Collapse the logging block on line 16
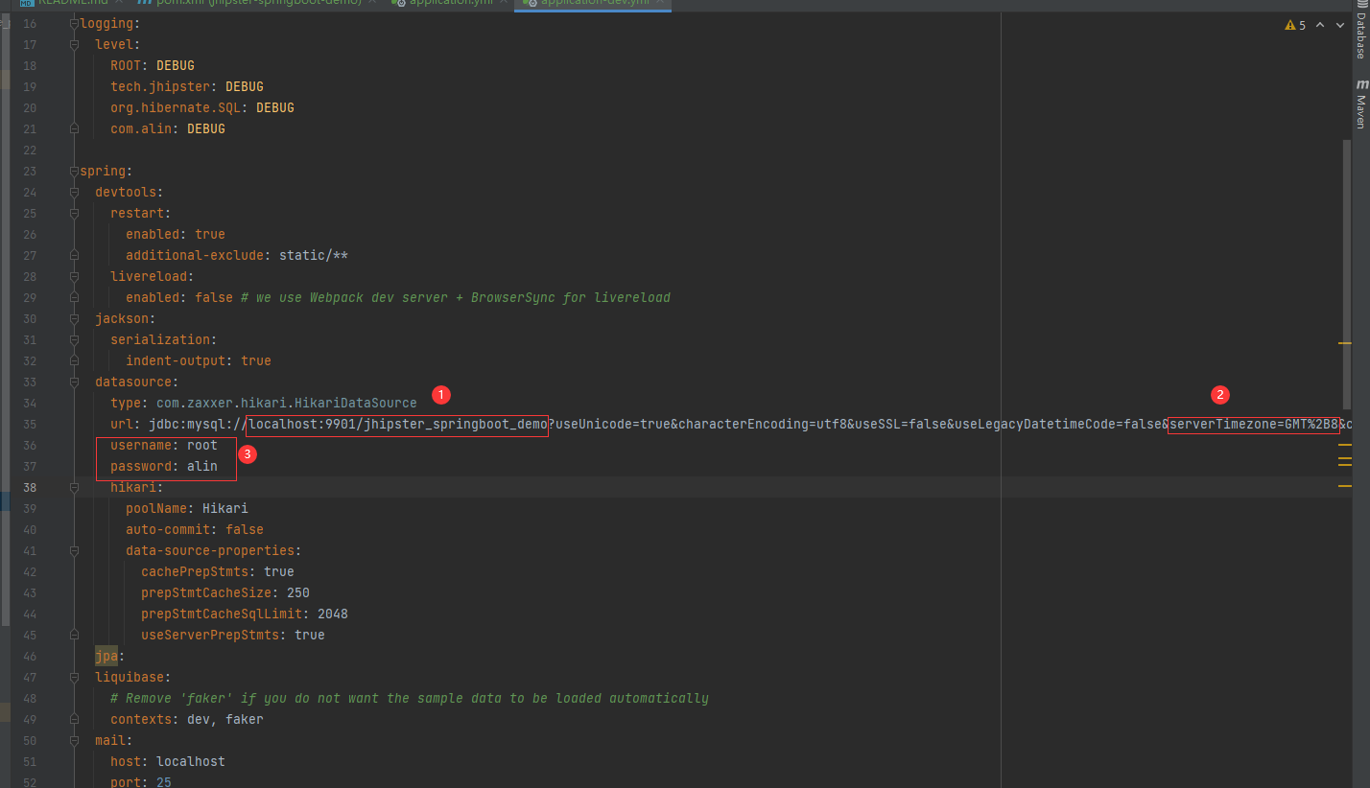 (74, 23)
